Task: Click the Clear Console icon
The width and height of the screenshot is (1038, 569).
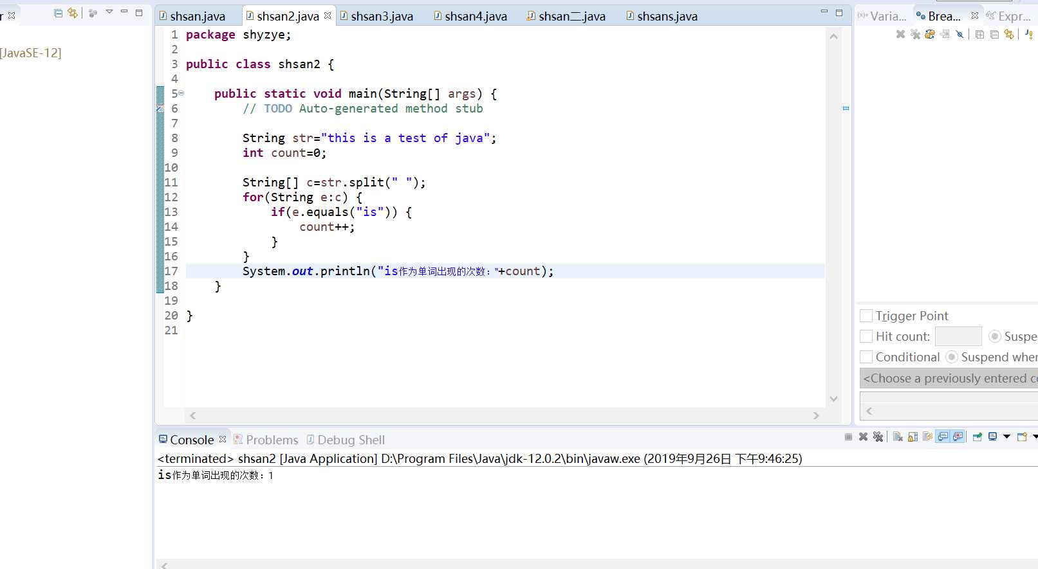Action: [x=898, y=437]
